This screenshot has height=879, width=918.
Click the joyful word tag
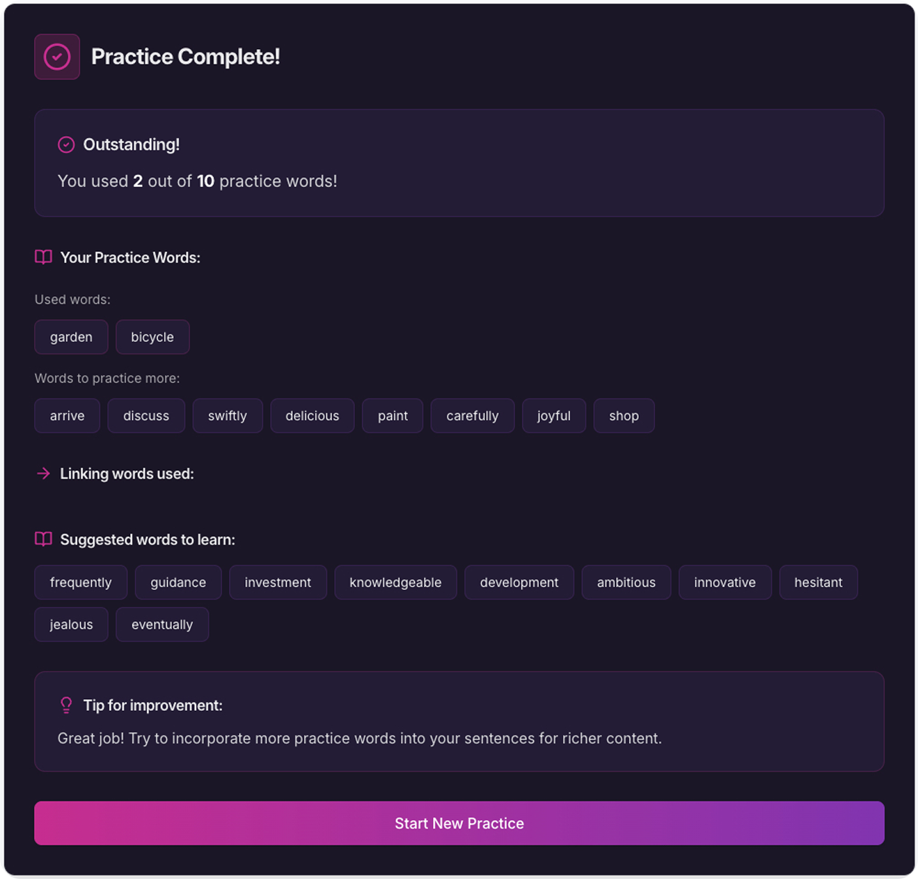553,415
